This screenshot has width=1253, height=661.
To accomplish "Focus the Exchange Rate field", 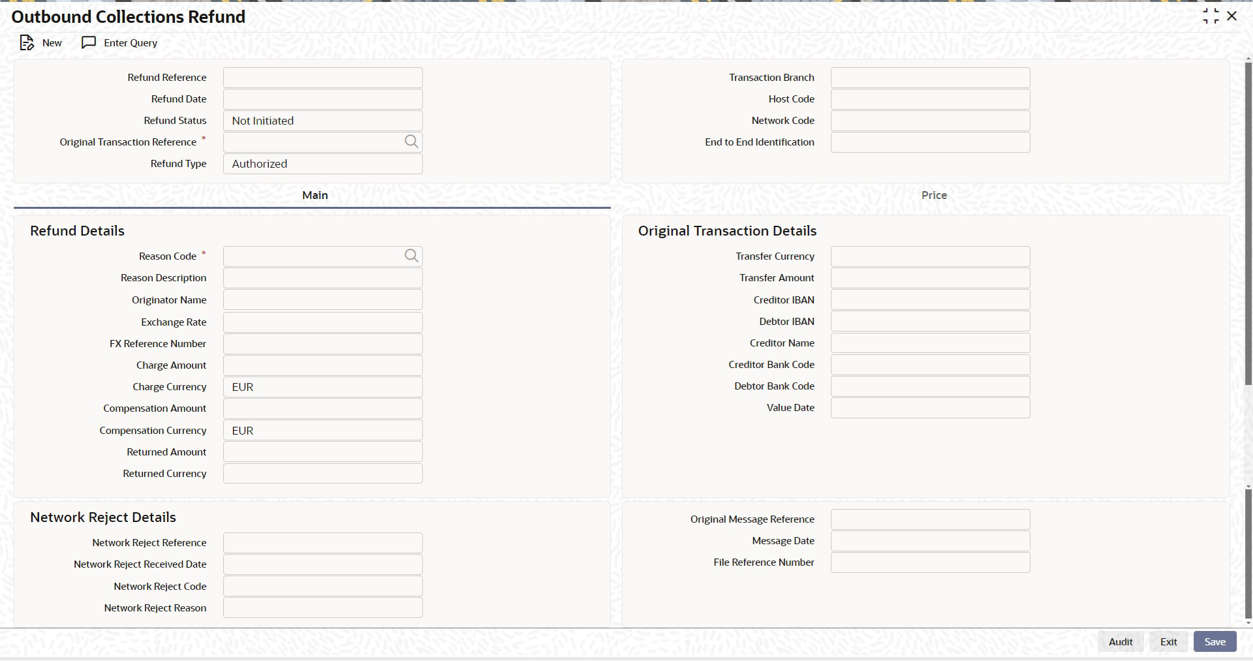I will click(323, 322).
